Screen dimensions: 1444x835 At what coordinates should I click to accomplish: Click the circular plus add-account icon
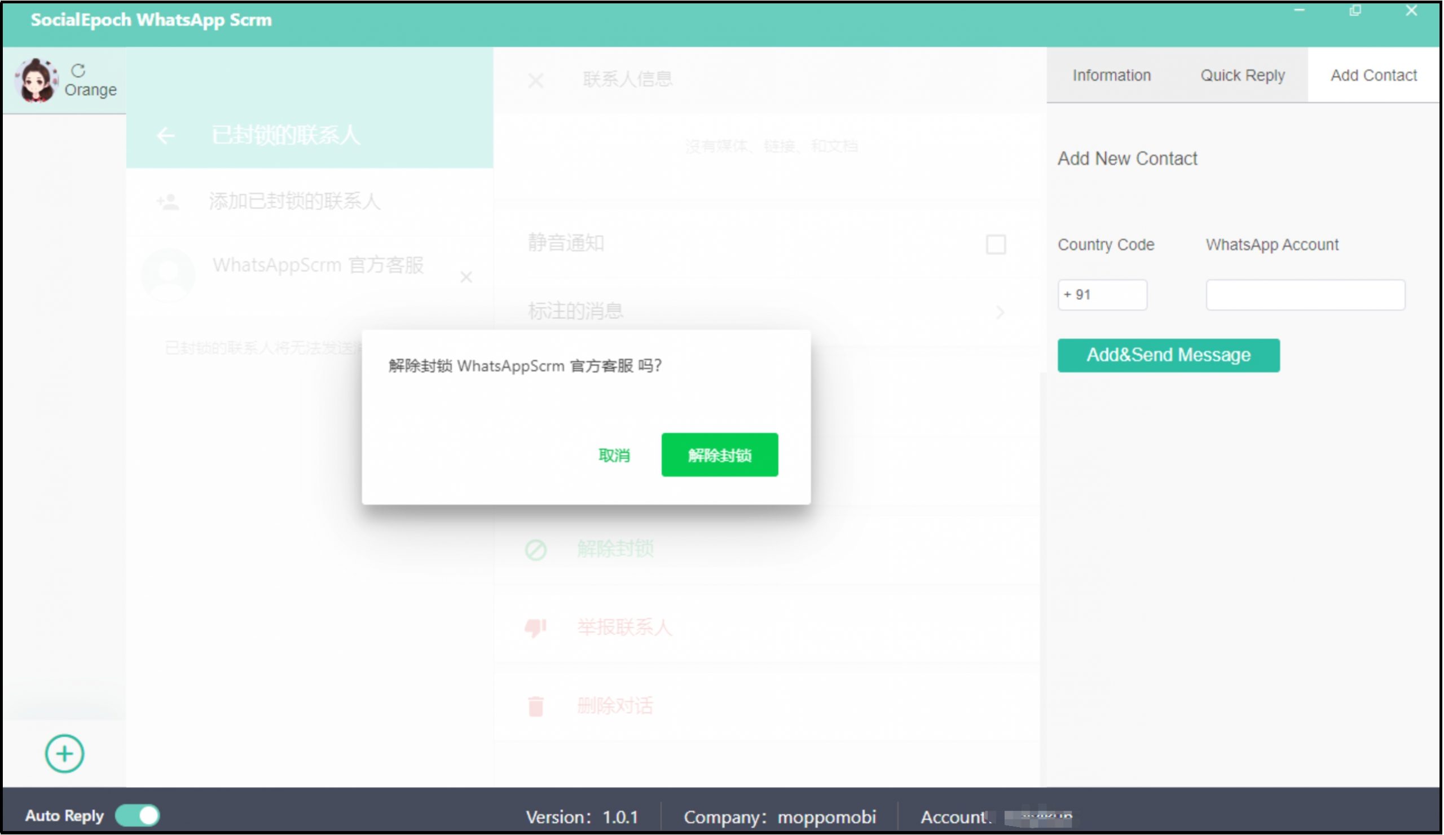tap(64, 755)
